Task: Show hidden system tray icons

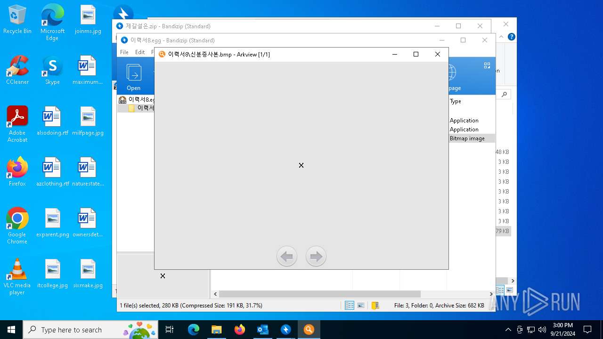Action: [x=508, y=330]
